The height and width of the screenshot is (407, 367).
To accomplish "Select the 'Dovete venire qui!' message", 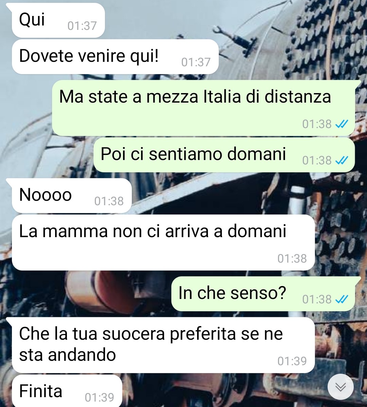I will (x=115, y=57).
